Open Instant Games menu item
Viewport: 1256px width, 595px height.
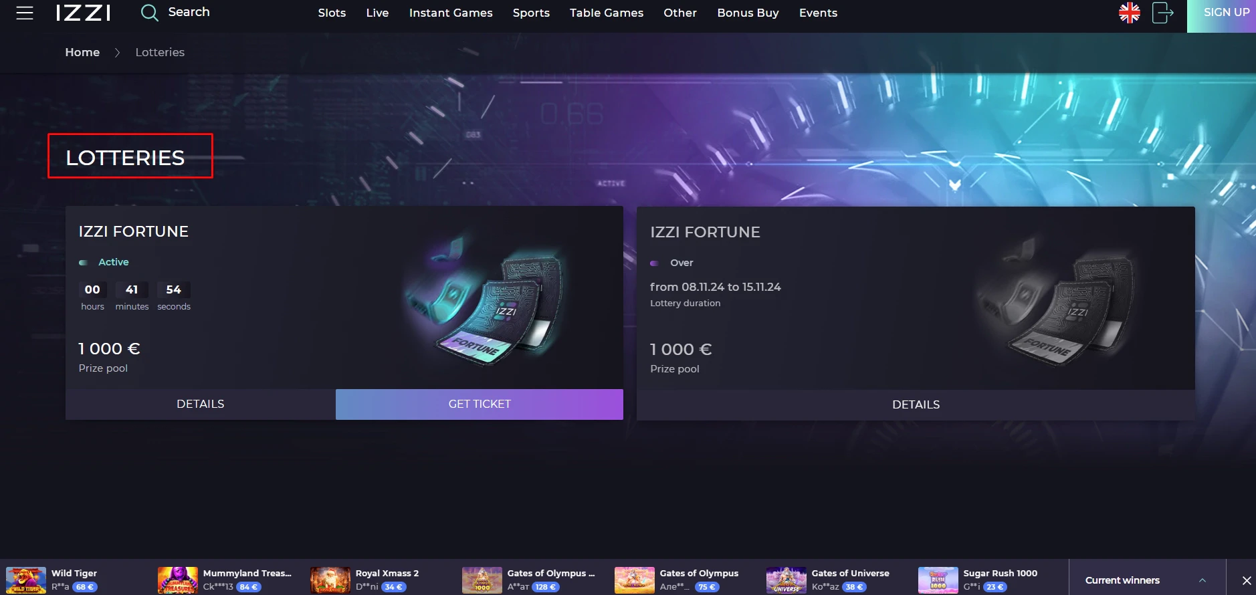pos(451,13)
